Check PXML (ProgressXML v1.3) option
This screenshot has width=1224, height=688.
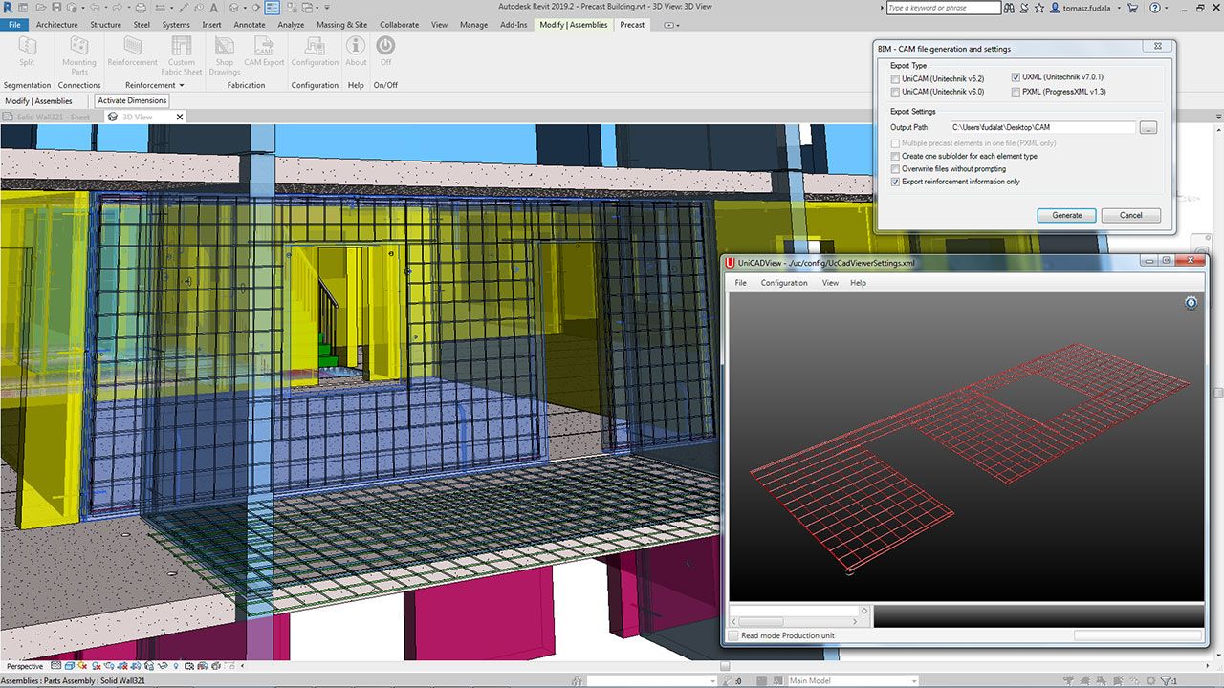1016,92
